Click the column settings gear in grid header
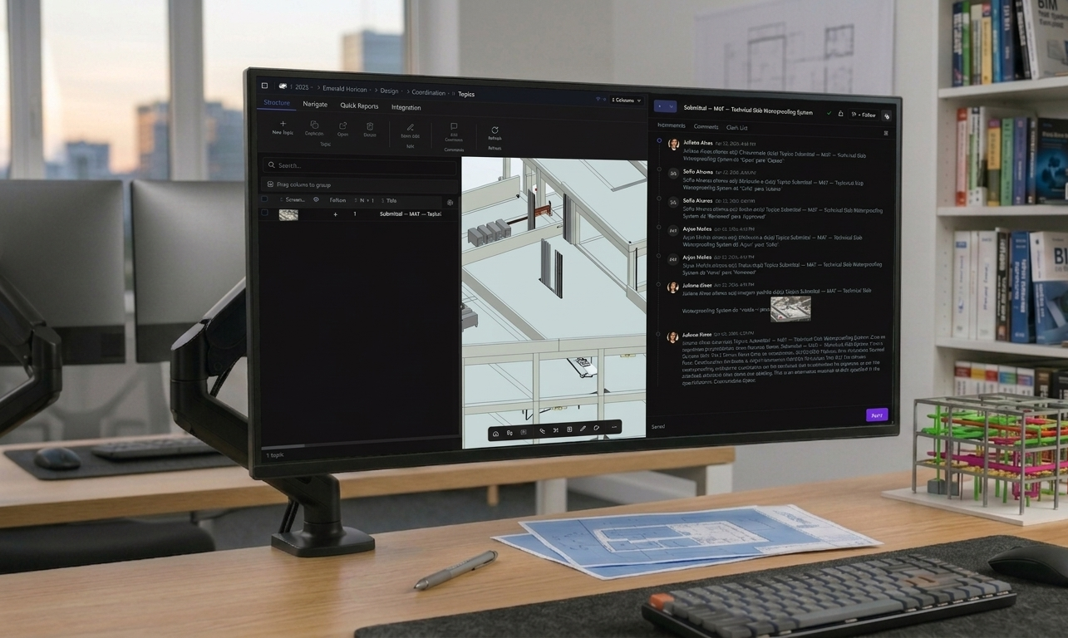1068x638 pixels. pos(450,202)
